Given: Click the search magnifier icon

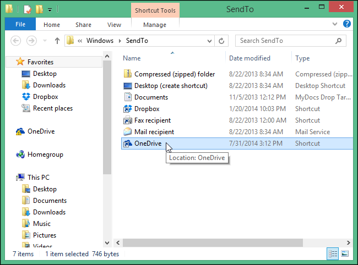Looking at the screenshot, I should coord(339,41).
